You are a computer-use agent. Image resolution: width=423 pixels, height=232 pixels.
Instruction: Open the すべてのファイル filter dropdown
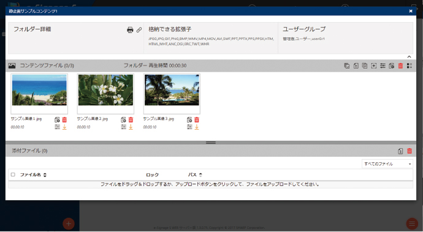point(387,164)
